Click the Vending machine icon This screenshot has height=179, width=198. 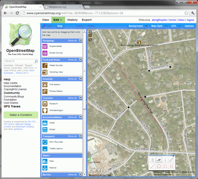coord(45,72)
